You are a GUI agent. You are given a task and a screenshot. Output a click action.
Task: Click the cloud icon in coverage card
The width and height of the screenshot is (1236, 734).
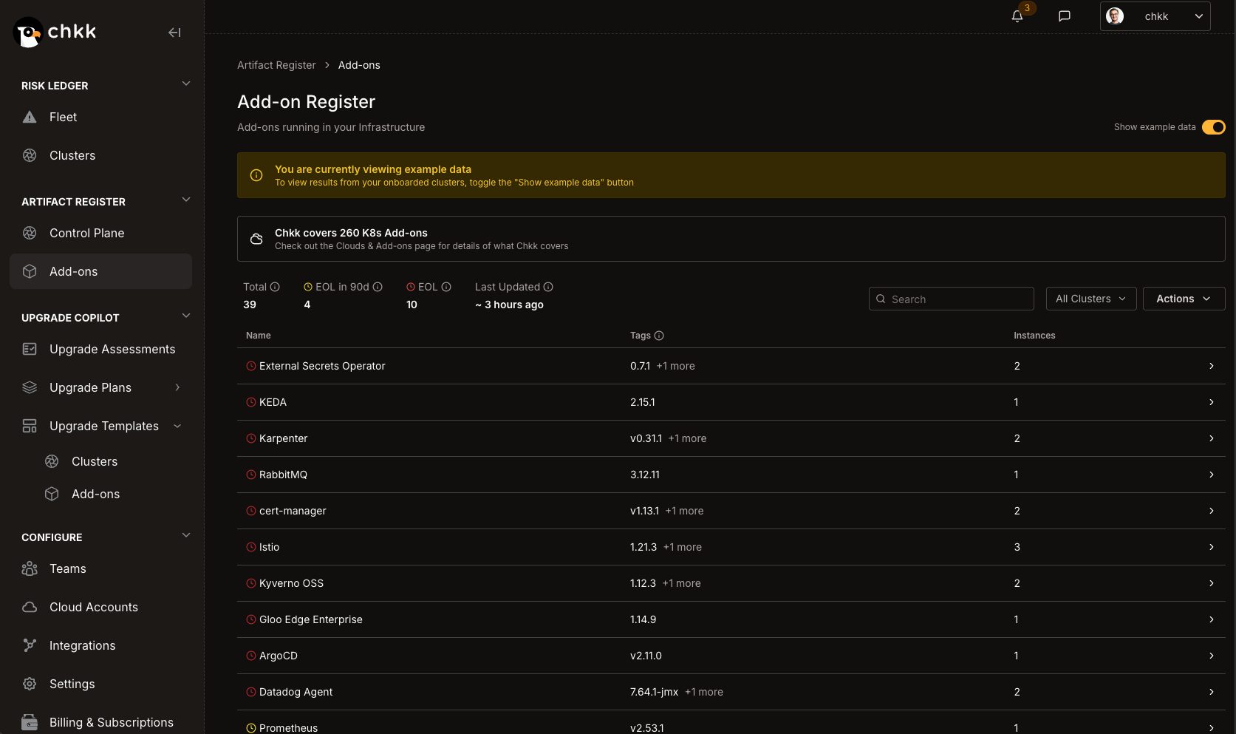(256, 239)
